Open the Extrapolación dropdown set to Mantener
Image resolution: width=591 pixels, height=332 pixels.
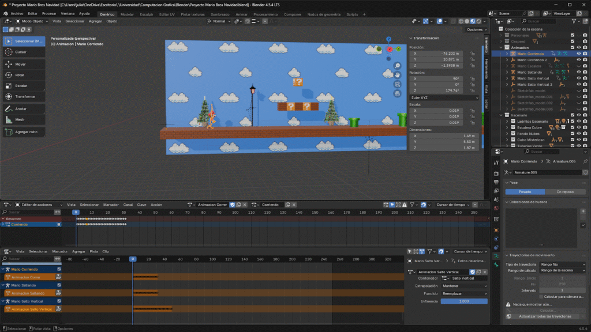point(464,286)
